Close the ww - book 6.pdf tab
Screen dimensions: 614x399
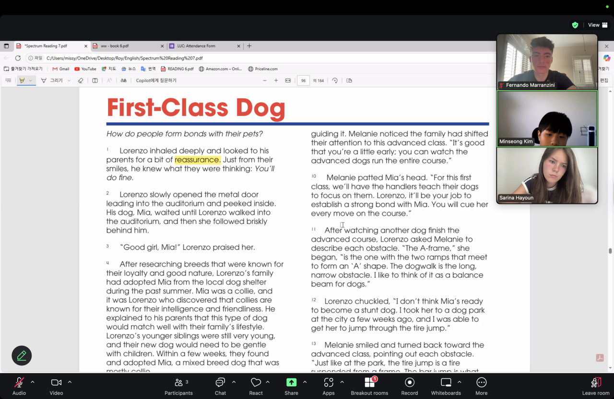pos(162,46)
